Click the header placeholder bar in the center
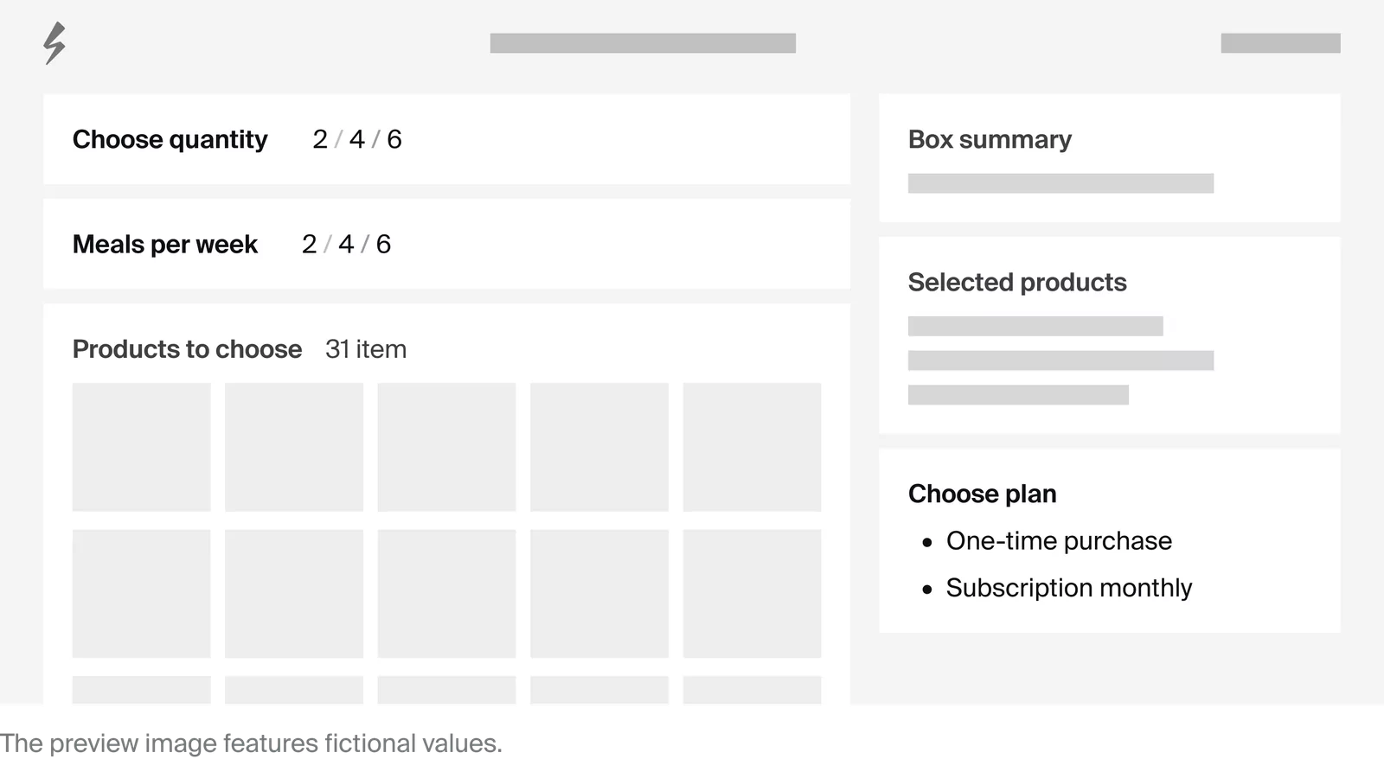Viewport: 1384px width, 759px height. (643, 43)
